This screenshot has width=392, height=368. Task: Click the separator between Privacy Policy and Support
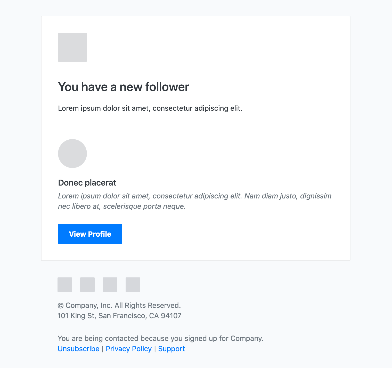pos(155,349)
